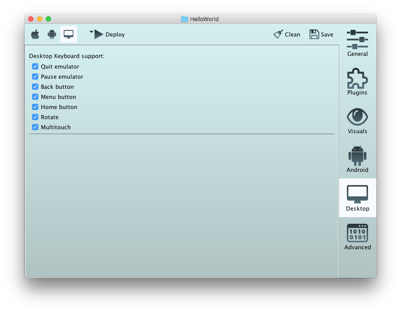Click the 'Quit emulator' label text
Image resolution: width=401 pixels, height=313 pixels.
tap(60, 66)
